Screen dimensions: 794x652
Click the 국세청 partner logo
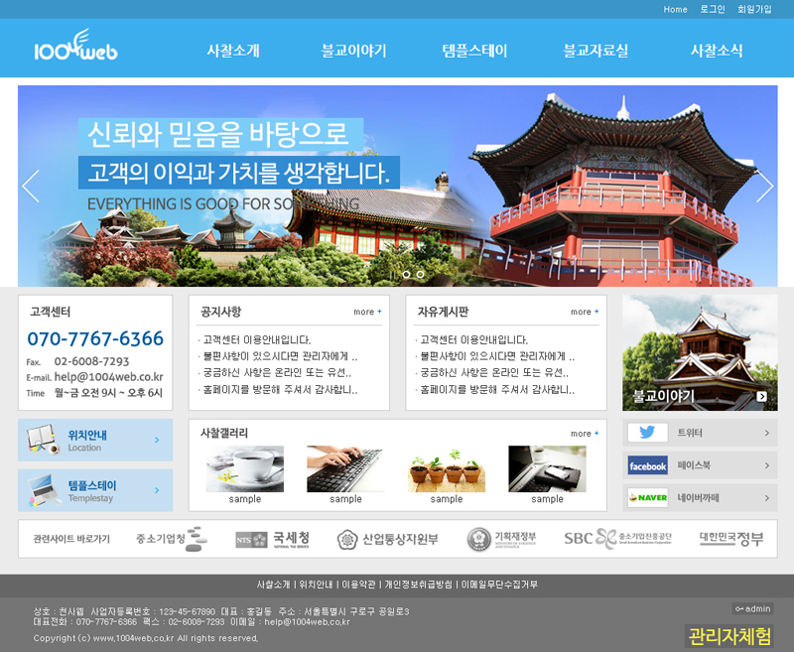[273, 539]
